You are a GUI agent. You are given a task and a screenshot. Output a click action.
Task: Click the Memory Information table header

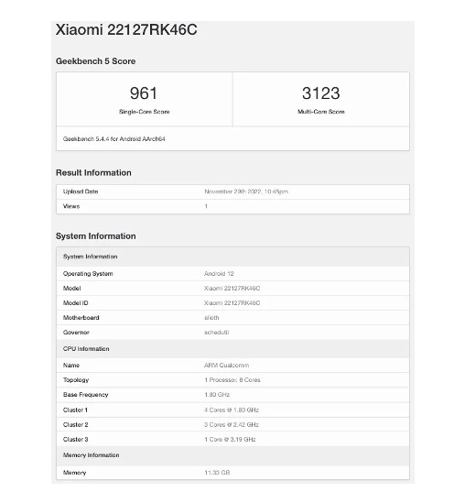coord(232,455)
